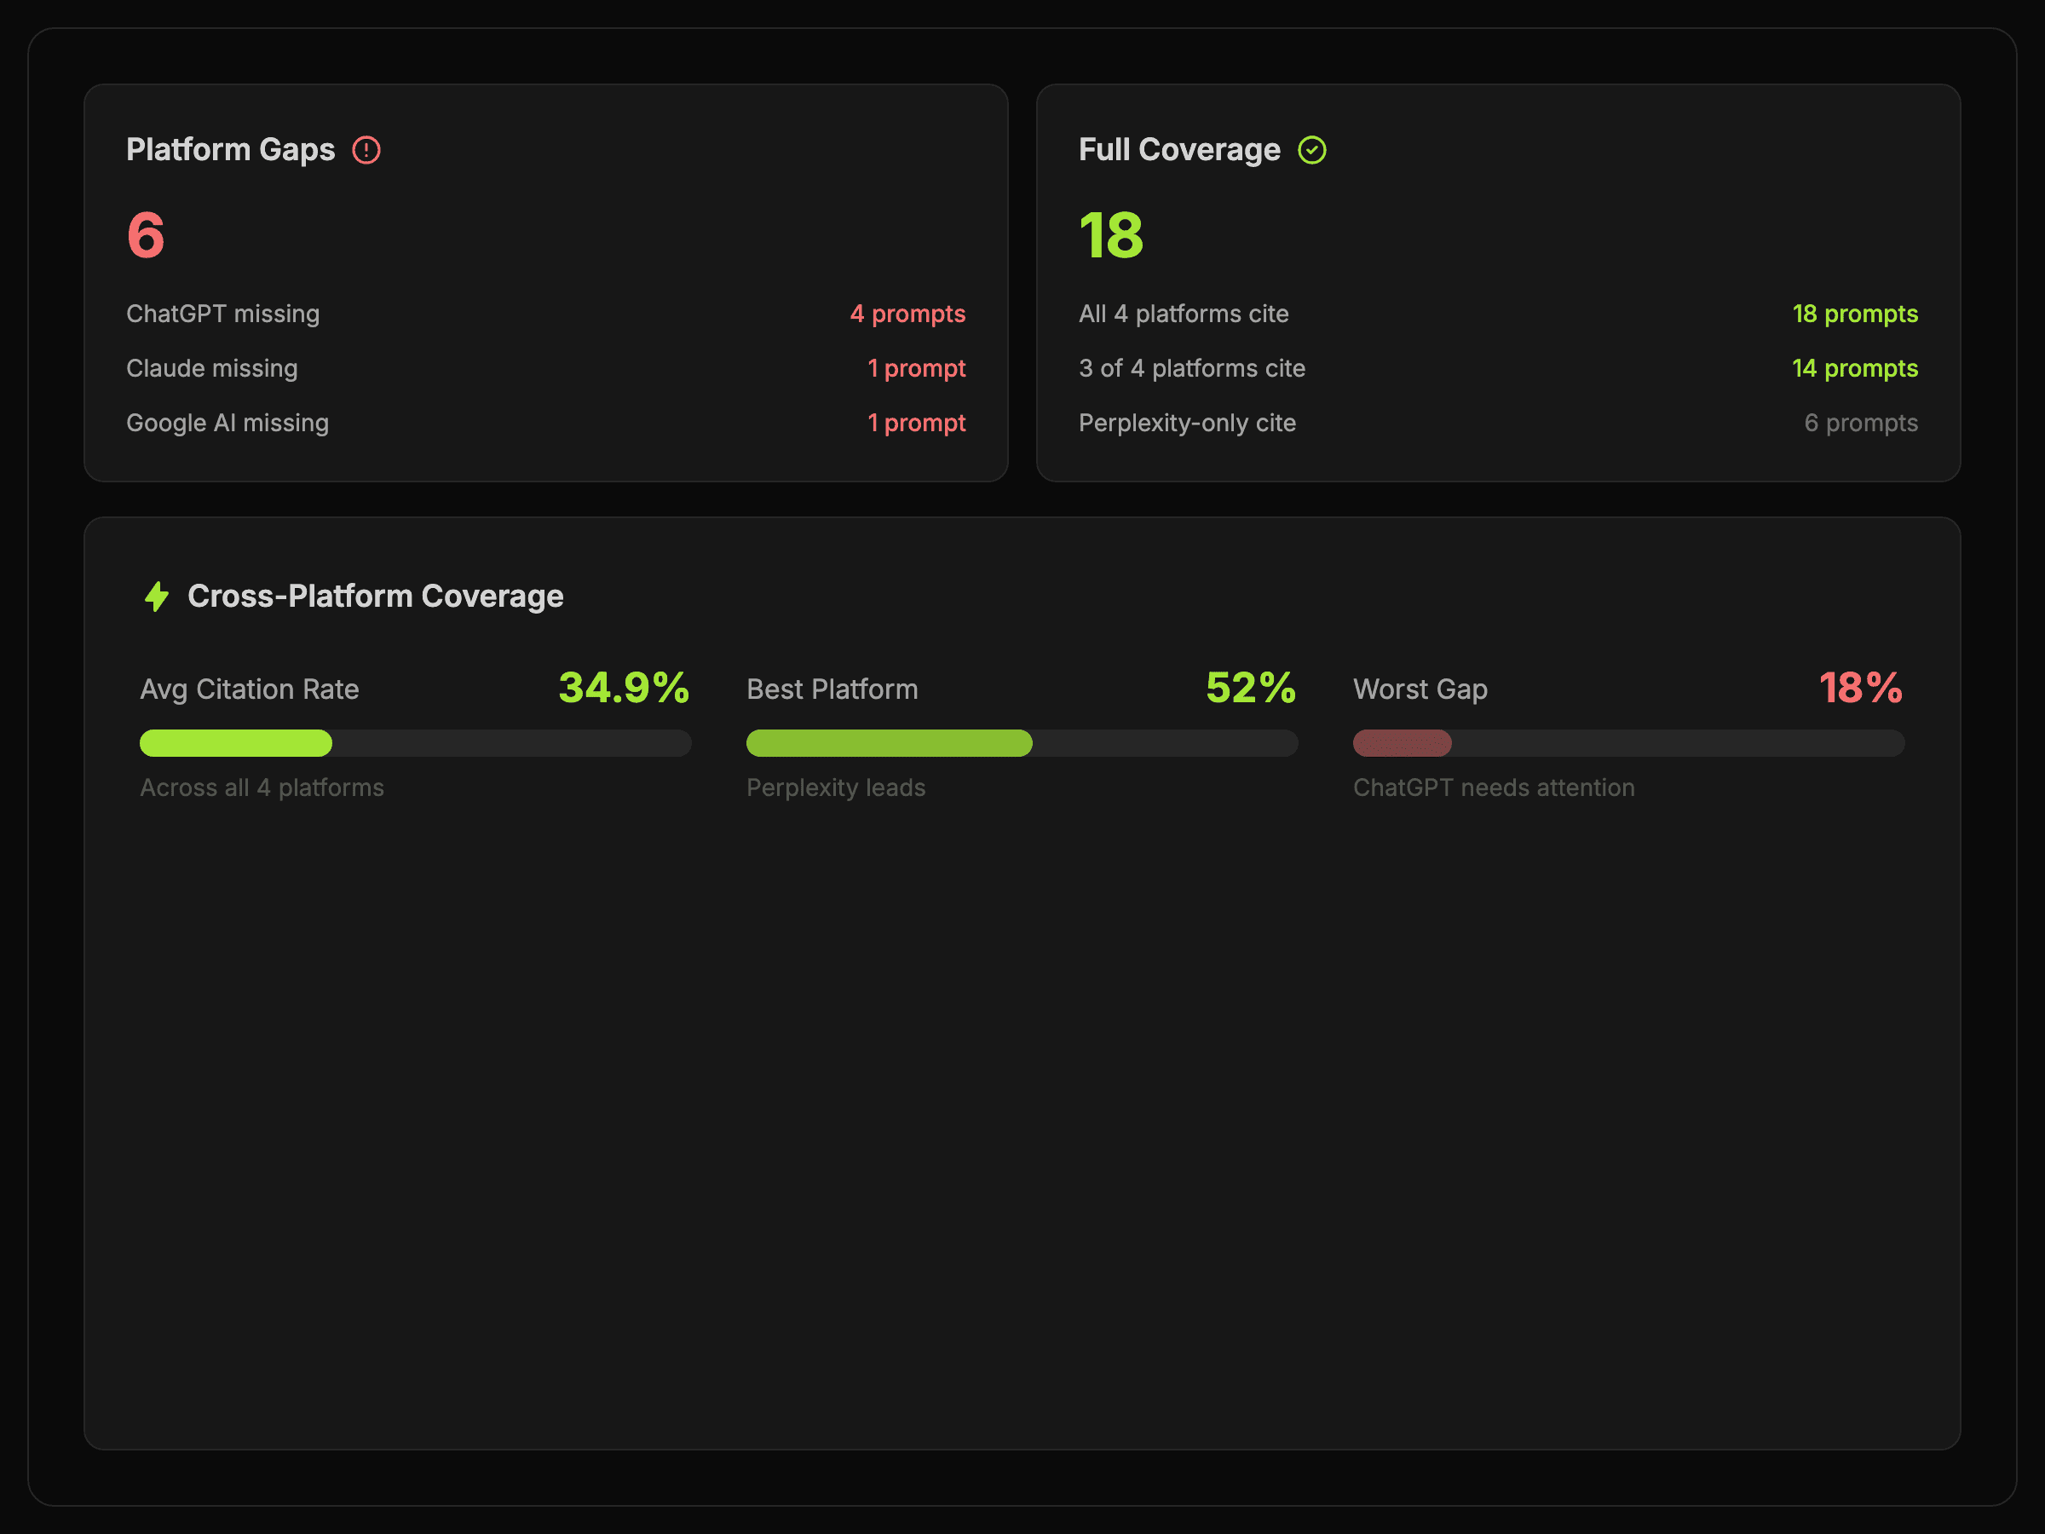Click 1 prompt next to Claude missing

915,369
